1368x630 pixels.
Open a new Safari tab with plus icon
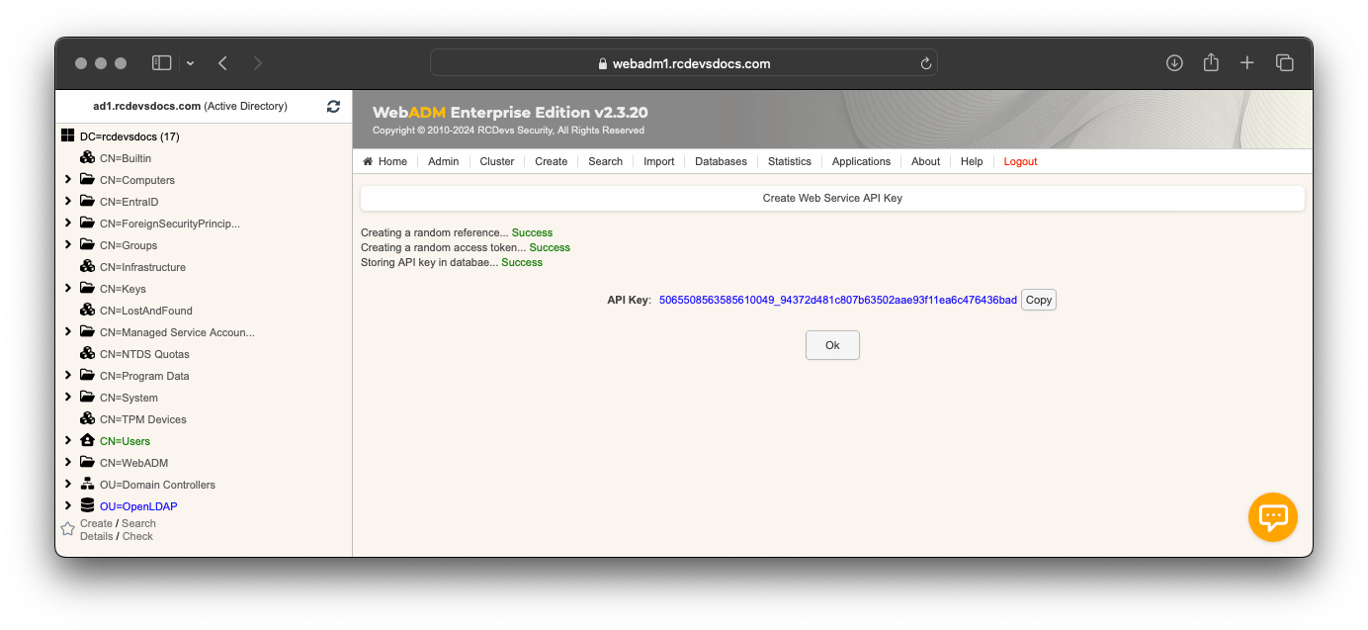point(1247,63)
